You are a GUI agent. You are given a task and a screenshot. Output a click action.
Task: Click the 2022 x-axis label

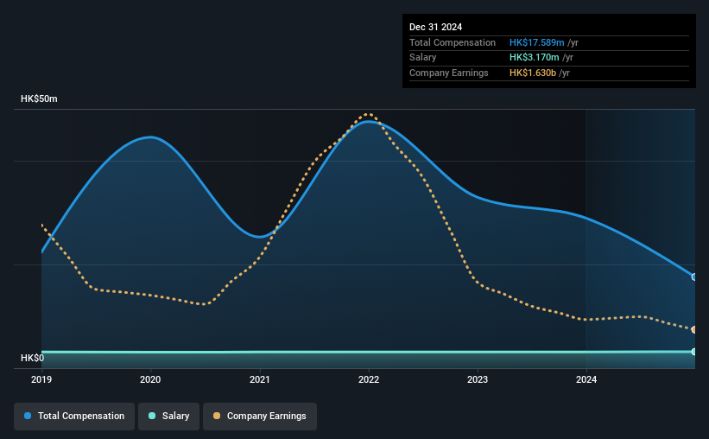point(369,379)
